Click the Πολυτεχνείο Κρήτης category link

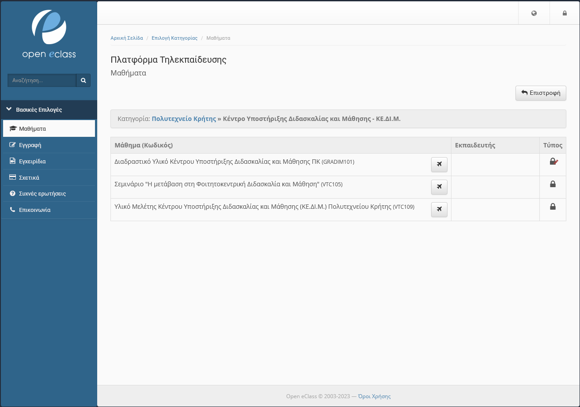184,119
